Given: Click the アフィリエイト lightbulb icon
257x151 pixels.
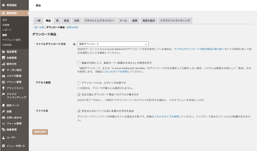Looking at the screenshot, I should [3, 88].
